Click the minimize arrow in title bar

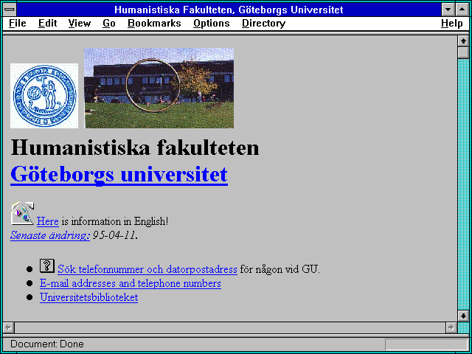448,10
